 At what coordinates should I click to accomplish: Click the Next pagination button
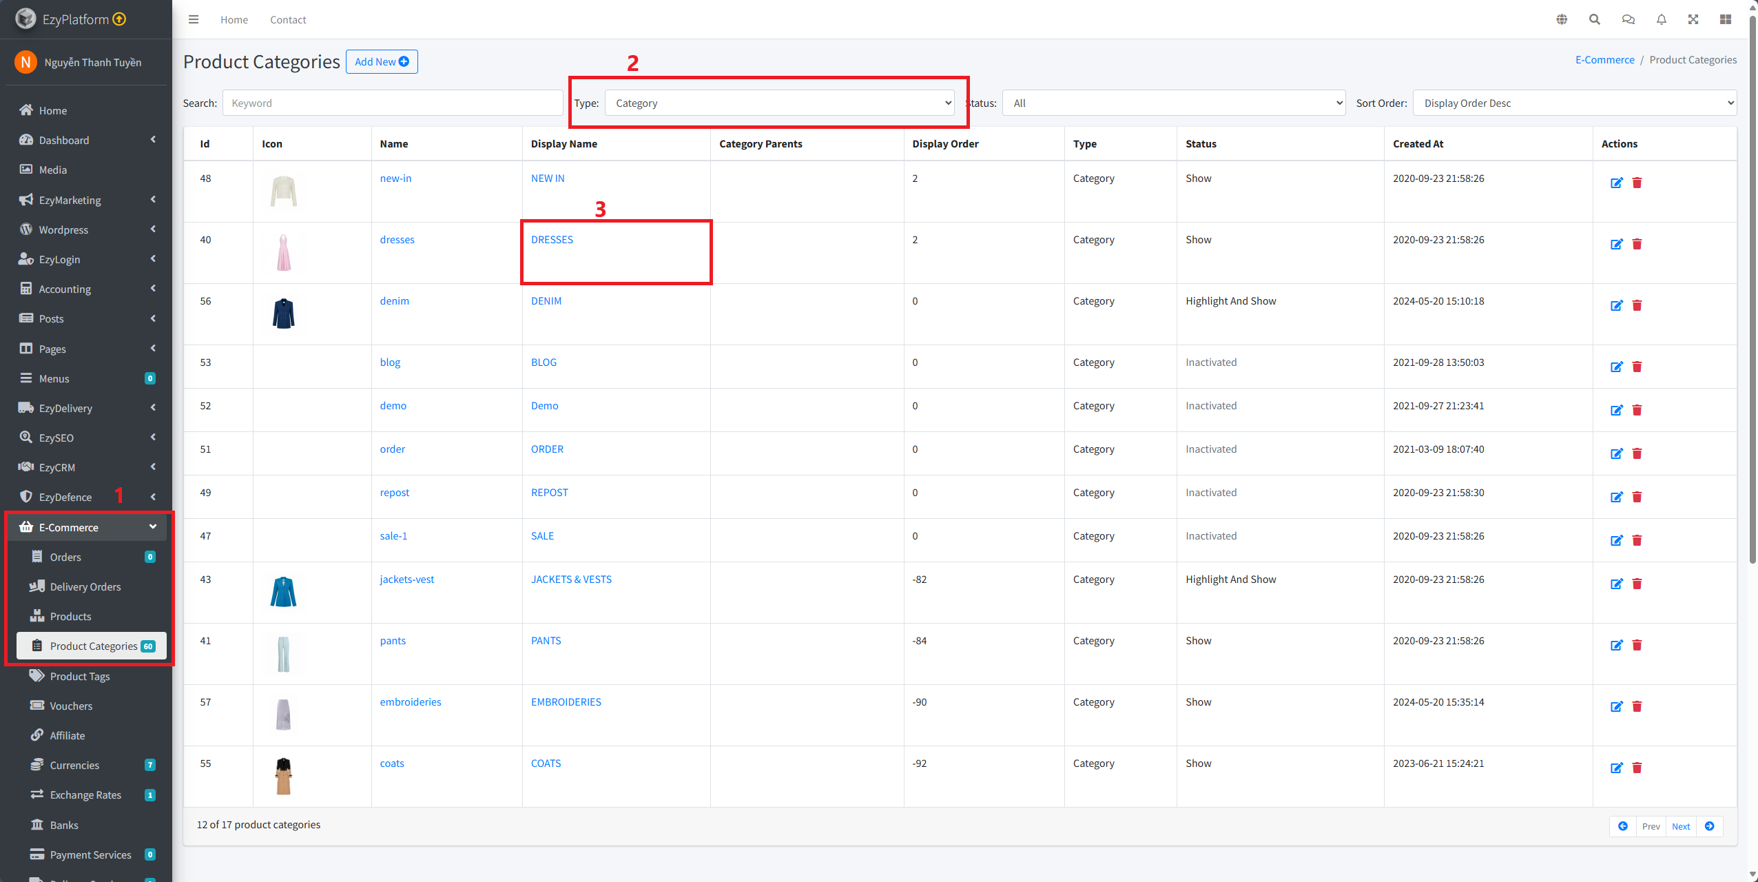1681,826
